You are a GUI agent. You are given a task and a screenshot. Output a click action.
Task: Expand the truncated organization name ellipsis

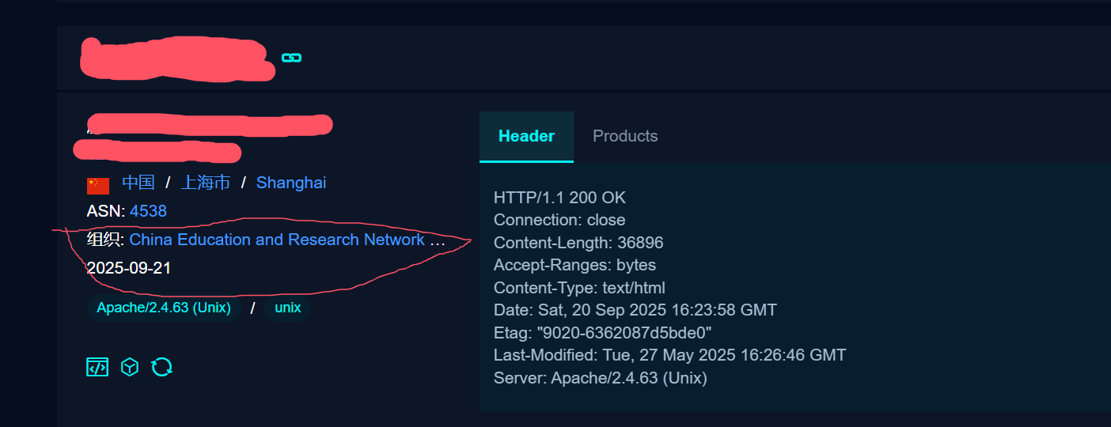(437, 240)
